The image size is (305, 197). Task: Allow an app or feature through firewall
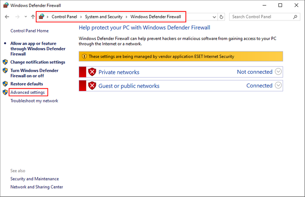pos(38,49)
